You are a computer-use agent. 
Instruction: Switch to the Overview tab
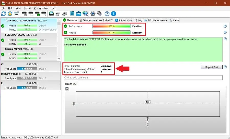click(70, 20)
